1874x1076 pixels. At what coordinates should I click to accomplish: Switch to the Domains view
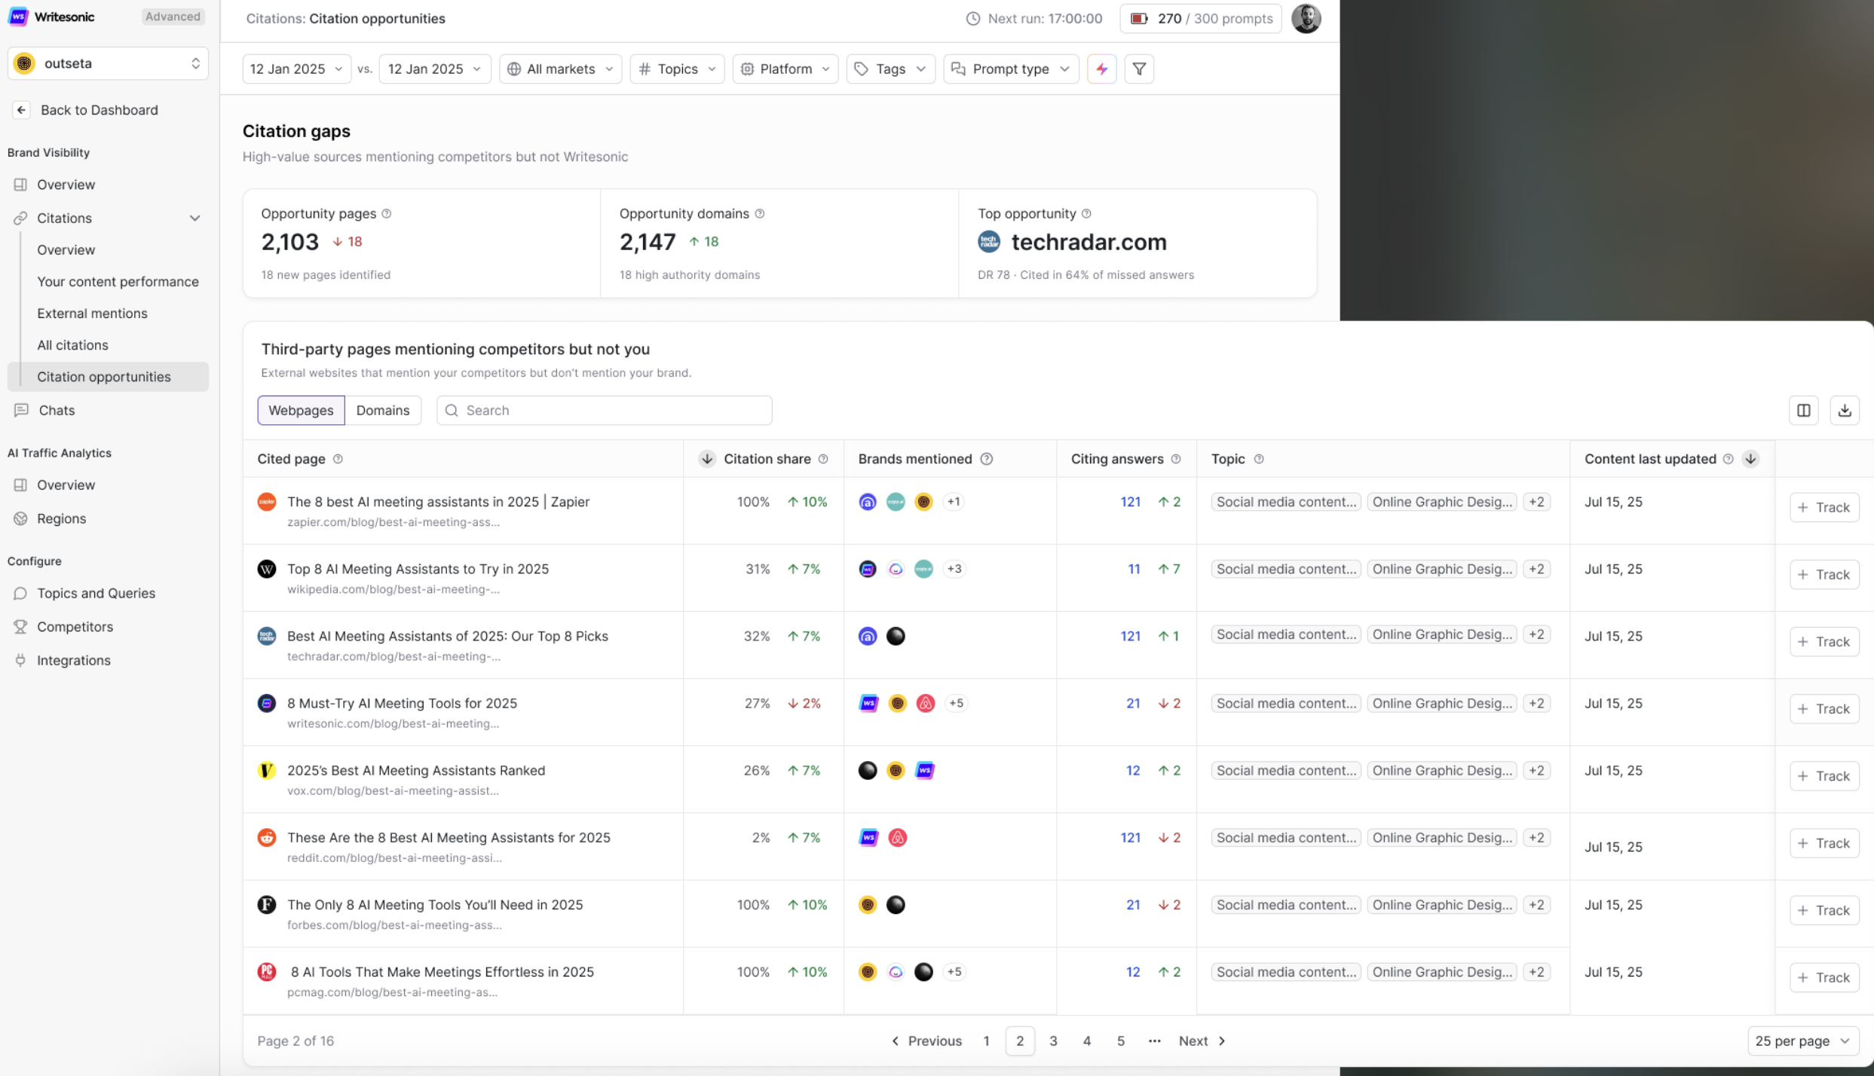382,410
